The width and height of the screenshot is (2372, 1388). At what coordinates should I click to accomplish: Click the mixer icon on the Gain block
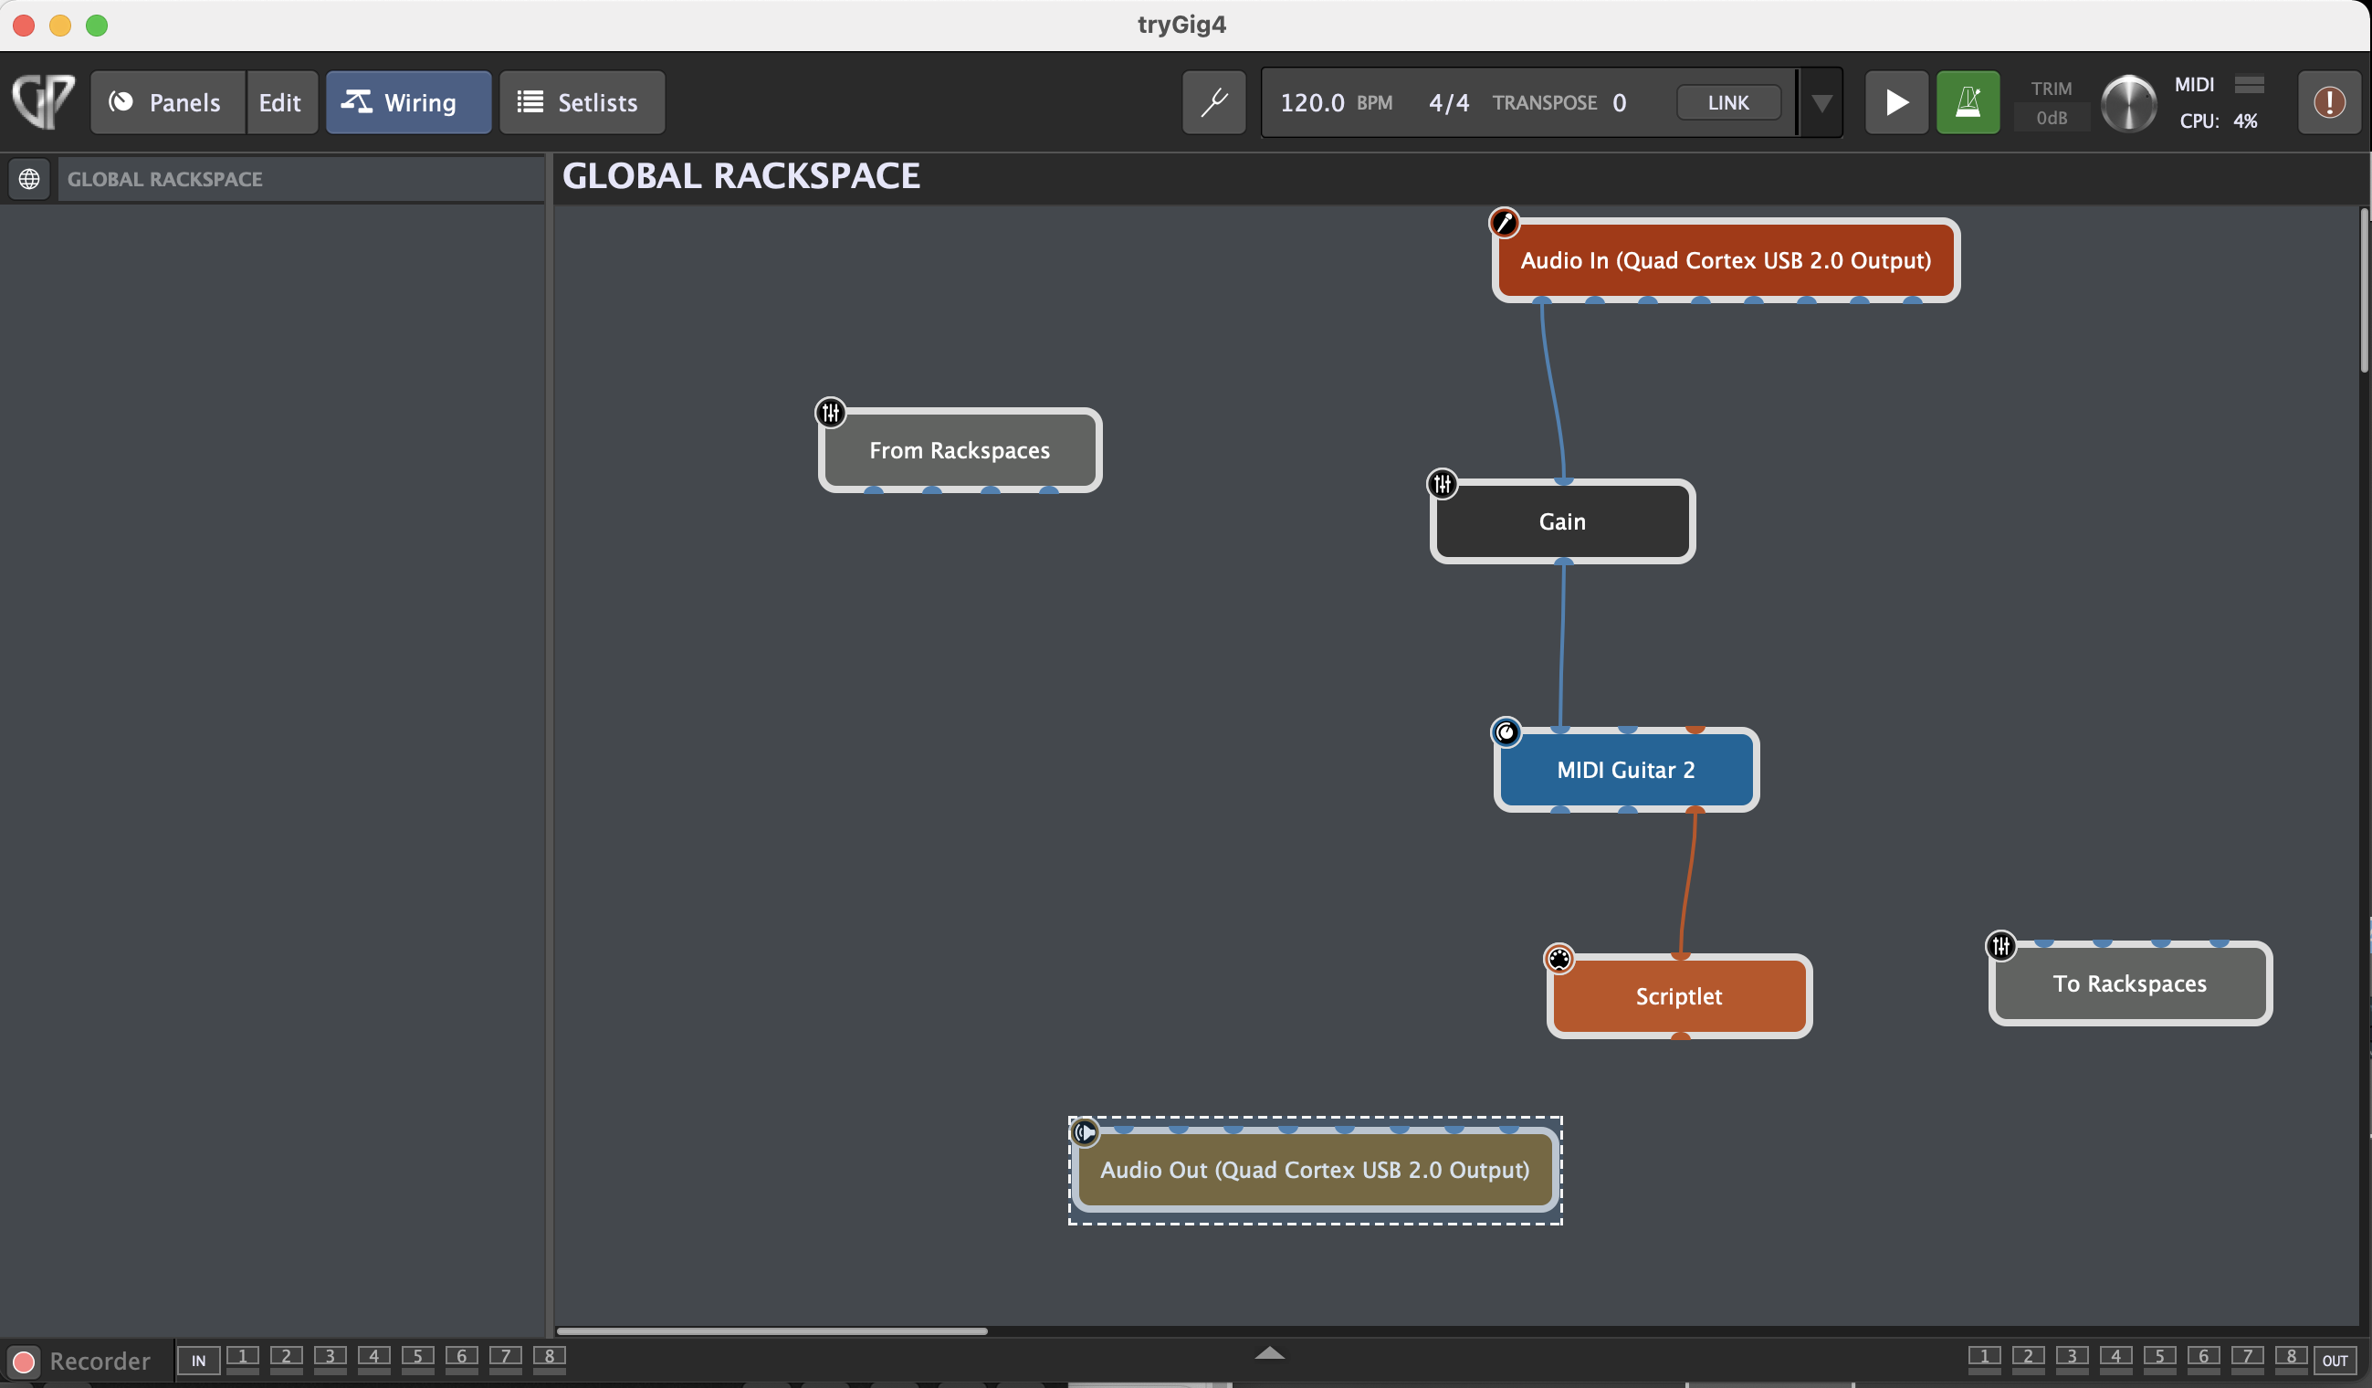coord(1442,484)
